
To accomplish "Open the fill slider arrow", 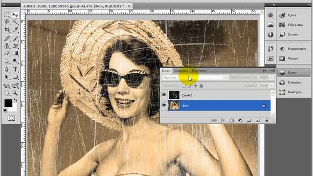I will click(x=271, y=86).
